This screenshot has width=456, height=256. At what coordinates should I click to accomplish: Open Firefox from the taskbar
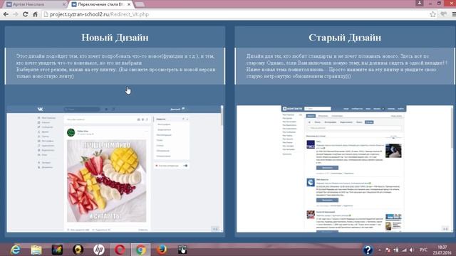162,250
